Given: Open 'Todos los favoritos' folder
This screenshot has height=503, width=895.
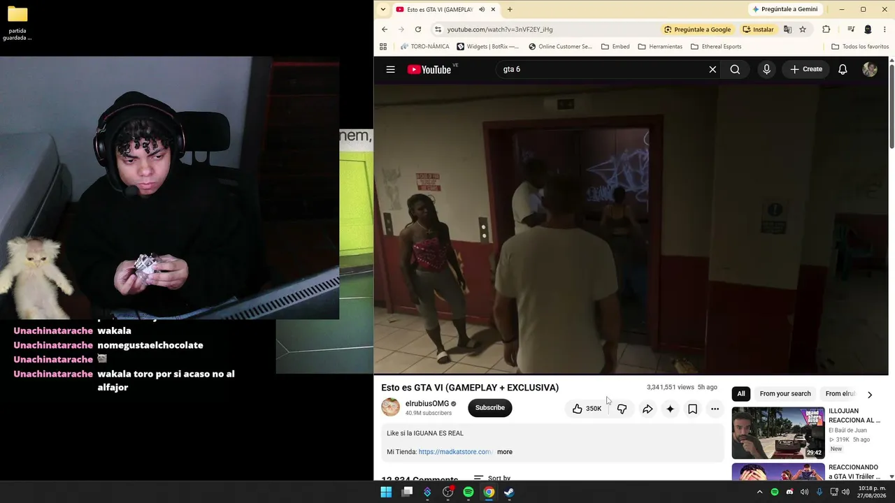Looking at the screenshot, I should 860,47.
